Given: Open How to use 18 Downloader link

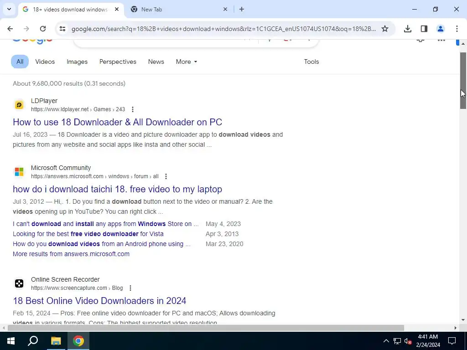Looking at the screenshot, I should point(117,122).
